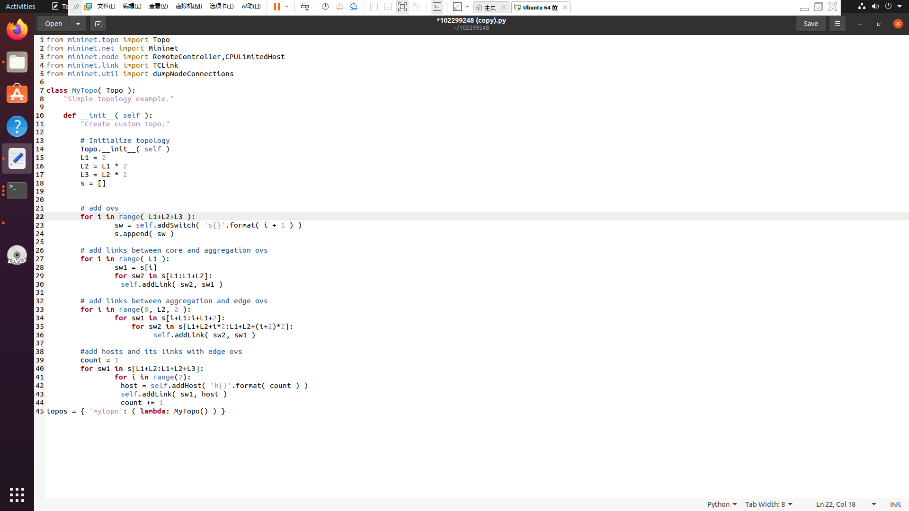This screenshot has width=909, height=511.
Task: Open the VMware console view icon
Action: (x=437, y=7)
